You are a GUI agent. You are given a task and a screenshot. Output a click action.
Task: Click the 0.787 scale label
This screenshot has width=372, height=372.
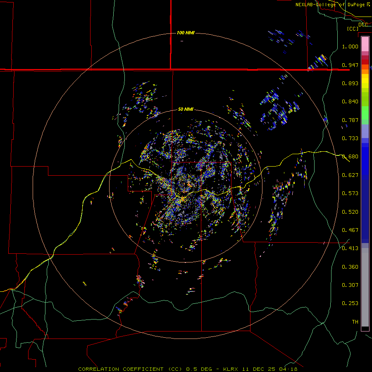[x=350, y=120]
